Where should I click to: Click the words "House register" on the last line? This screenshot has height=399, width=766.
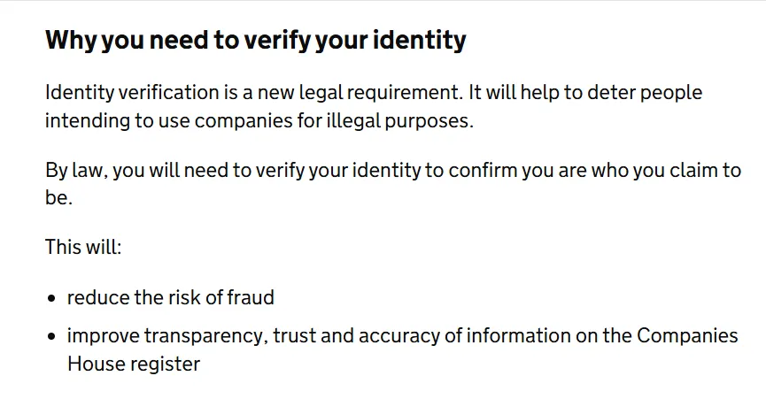coord(134,364)
